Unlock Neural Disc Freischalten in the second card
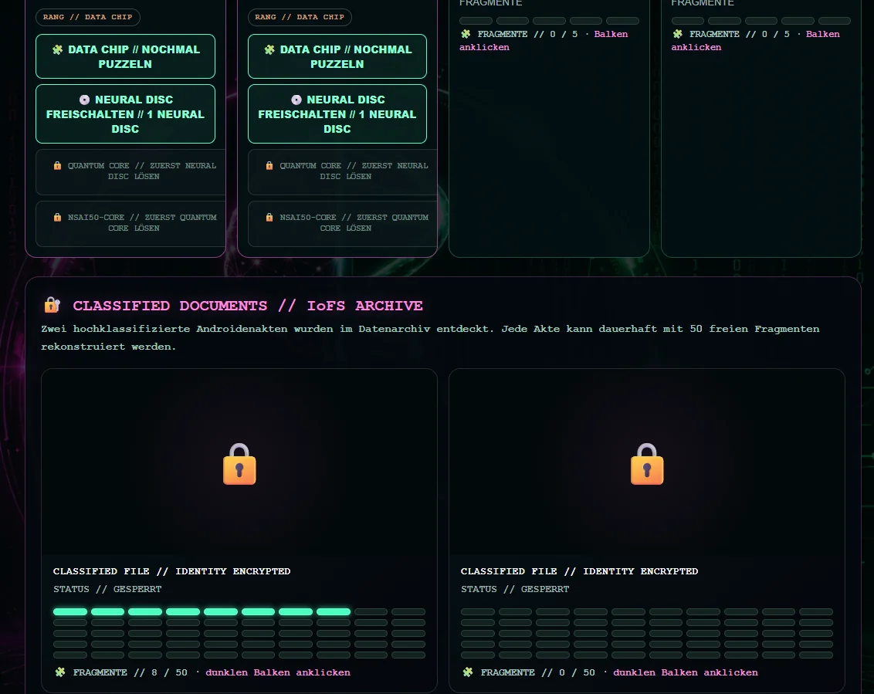This screenshot has height=694, width=874. (337, 113)
